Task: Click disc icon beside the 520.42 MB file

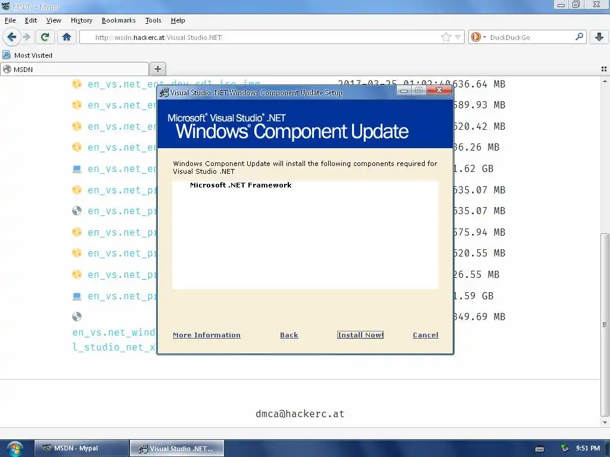Action: [77, 126]
